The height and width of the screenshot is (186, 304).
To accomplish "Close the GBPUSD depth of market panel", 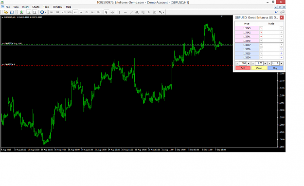I will click(x=282, y=18).
